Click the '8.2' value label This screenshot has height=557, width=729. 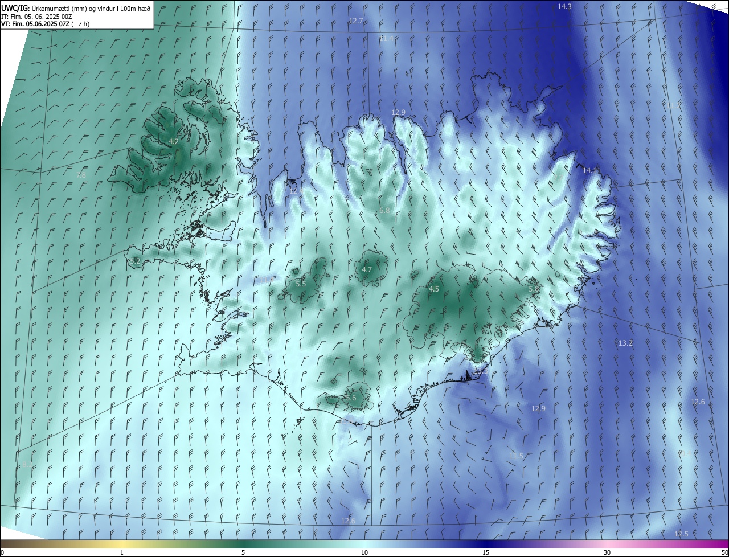click(x=27, y=465)
